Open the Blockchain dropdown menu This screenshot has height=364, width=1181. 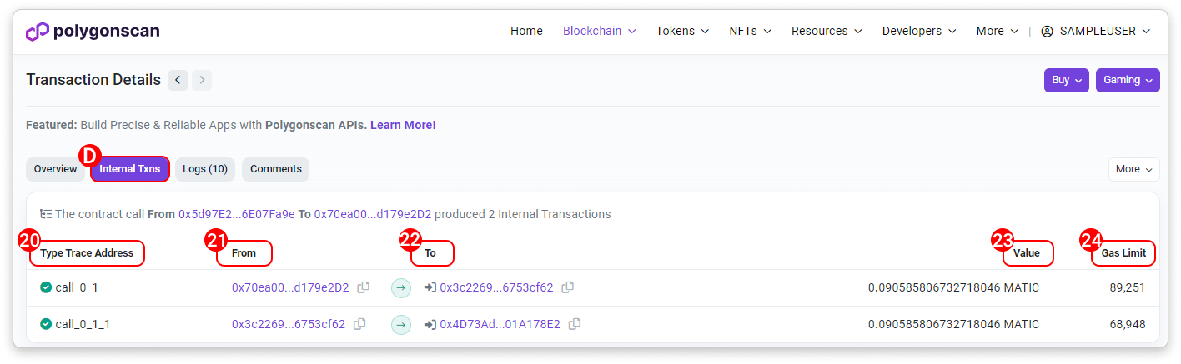tap(599, 31)
